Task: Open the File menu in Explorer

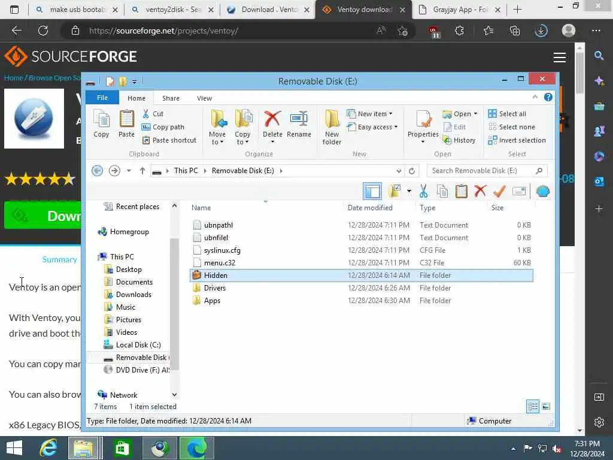Action: [102, 98]
